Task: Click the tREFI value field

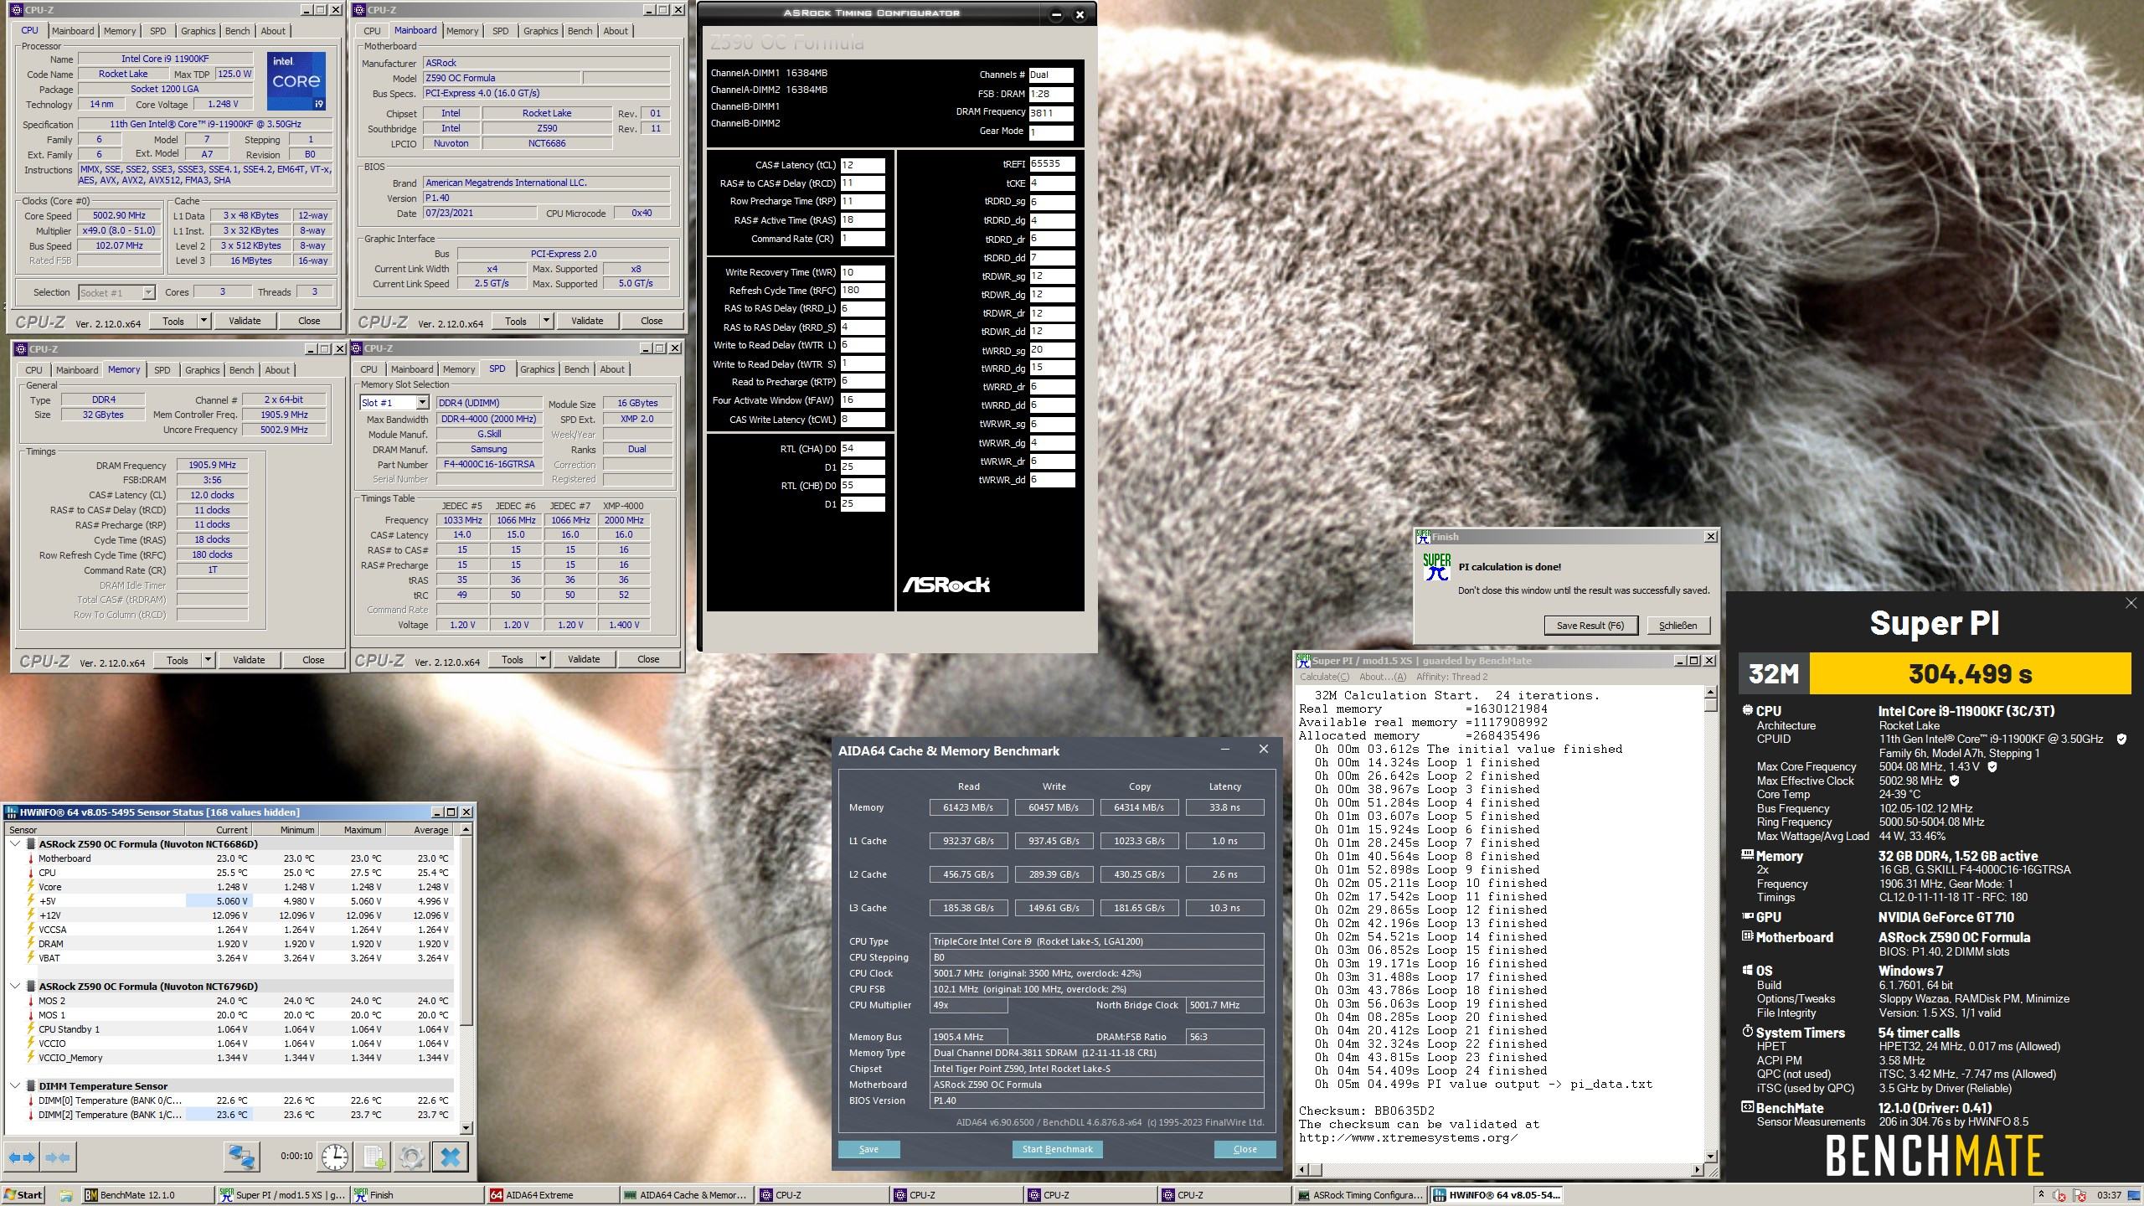Action: pos(1051,164)
